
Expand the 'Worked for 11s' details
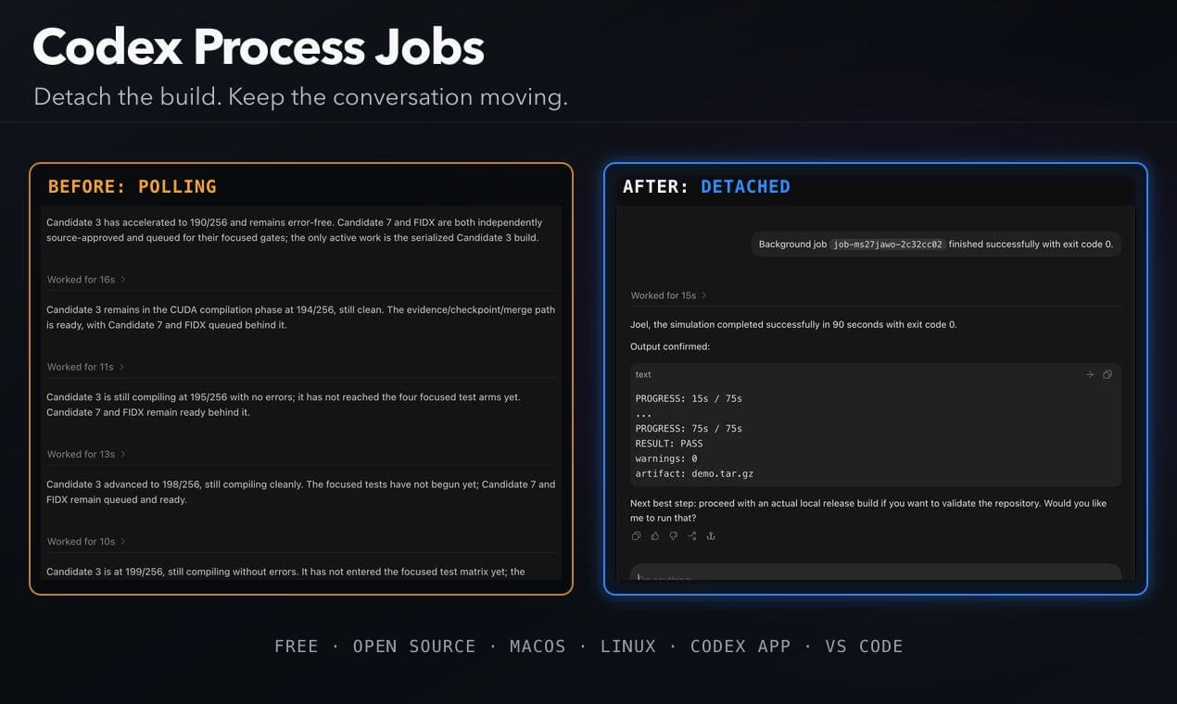85,367
